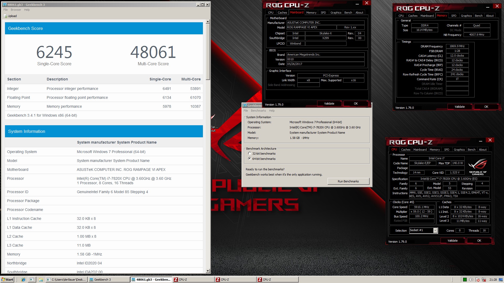Open Memory tab in the CPU-tab CPU-Z window
The height and width of the screenshot is (283, 504).
point(434,150)
